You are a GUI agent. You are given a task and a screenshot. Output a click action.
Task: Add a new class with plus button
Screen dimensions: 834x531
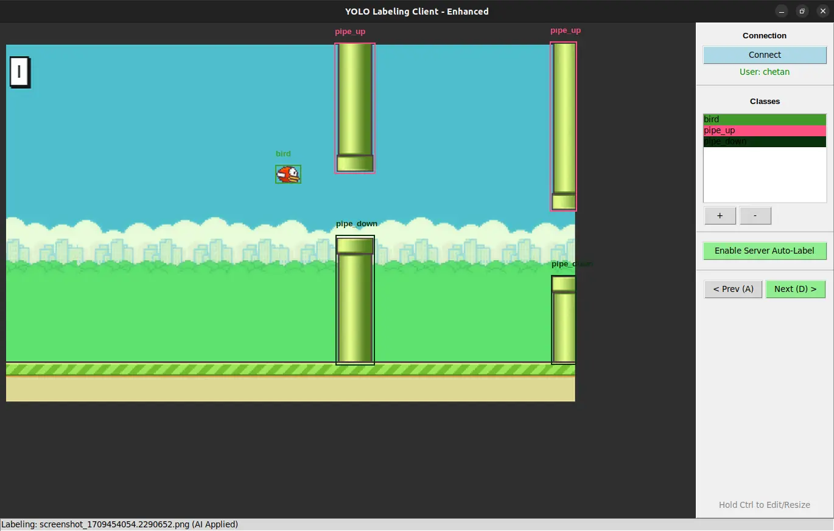(x=720, y=216)
